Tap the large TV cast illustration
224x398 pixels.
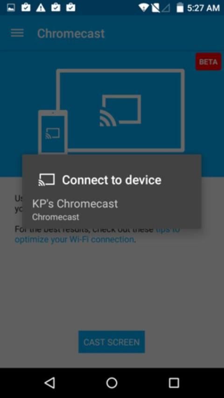tap(120, 110)
